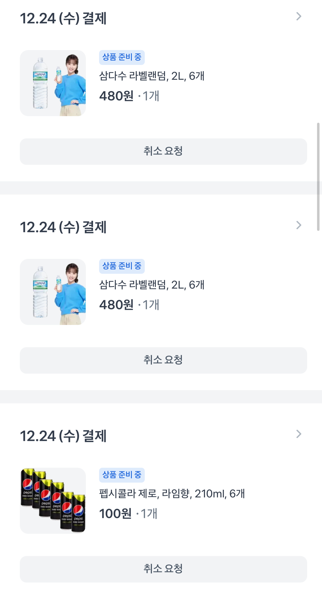Open the Pepsi Zero cans product image
Image resolution: width=322 pixels, height=591 pixels.
[53, 501]
